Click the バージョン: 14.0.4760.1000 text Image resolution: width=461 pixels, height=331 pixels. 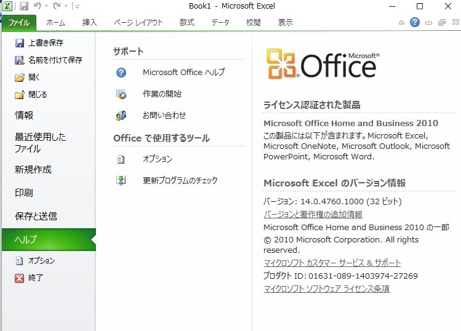332,201
